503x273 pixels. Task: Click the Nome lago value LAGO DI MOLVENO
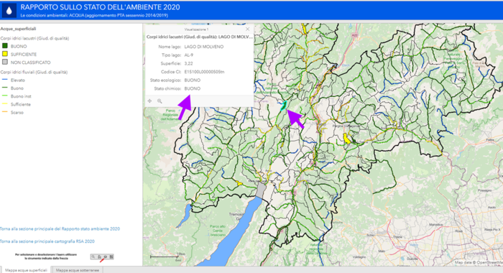[x=203, y=47]
